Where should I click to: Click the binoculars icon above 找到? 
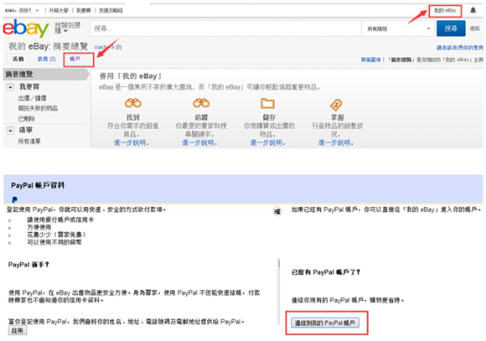coord(133,103)
